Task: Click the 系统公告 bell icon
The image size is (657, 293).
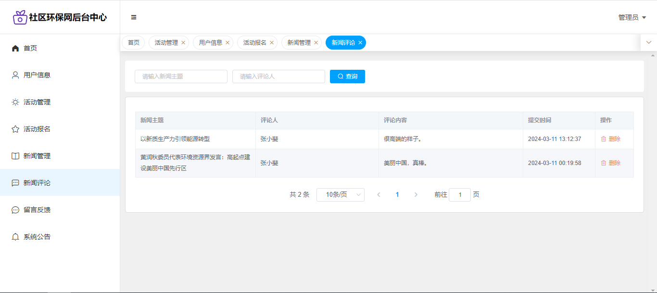Action: tap(15, 237)
